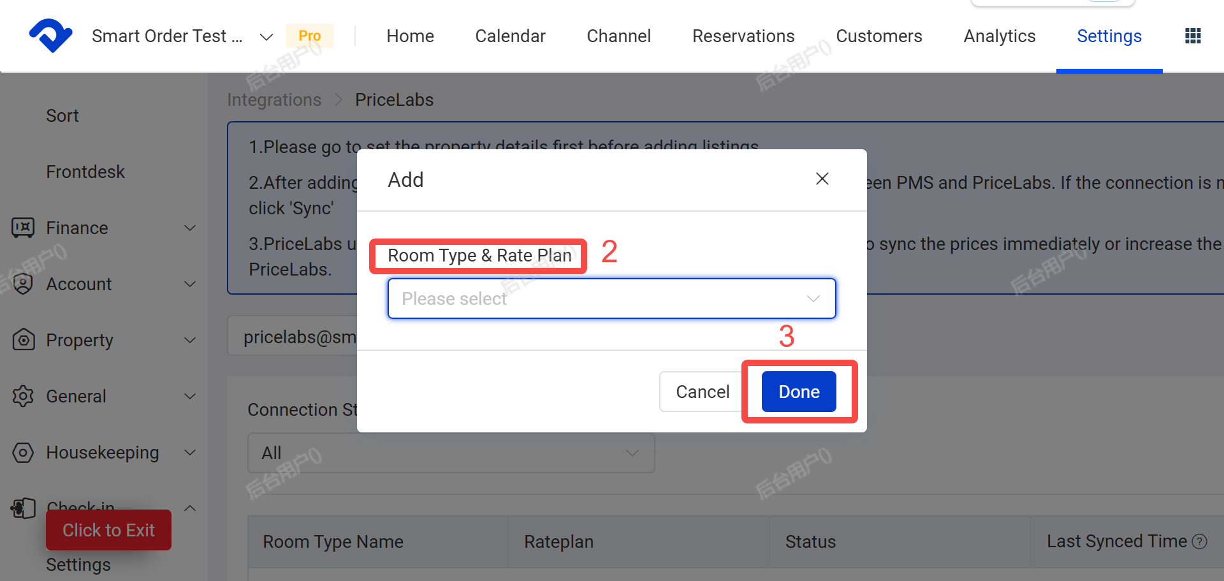Click the Cancel button
1224x581 pixels.
click(x=703, y=392)
